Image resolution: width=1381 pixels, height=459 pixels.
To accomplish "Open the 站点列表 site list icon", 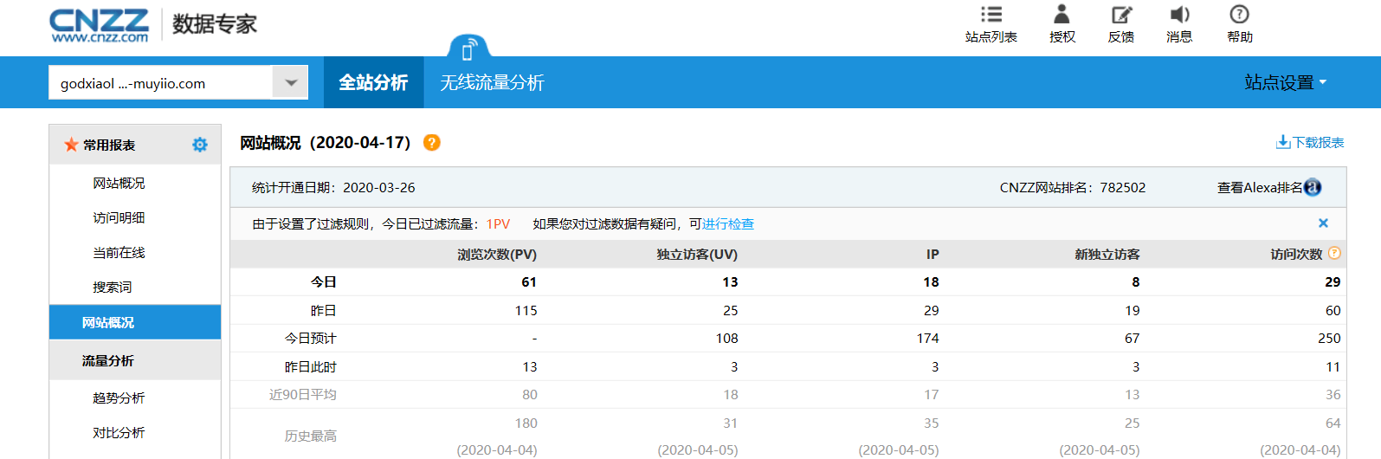I will click(x=991, y=15).
